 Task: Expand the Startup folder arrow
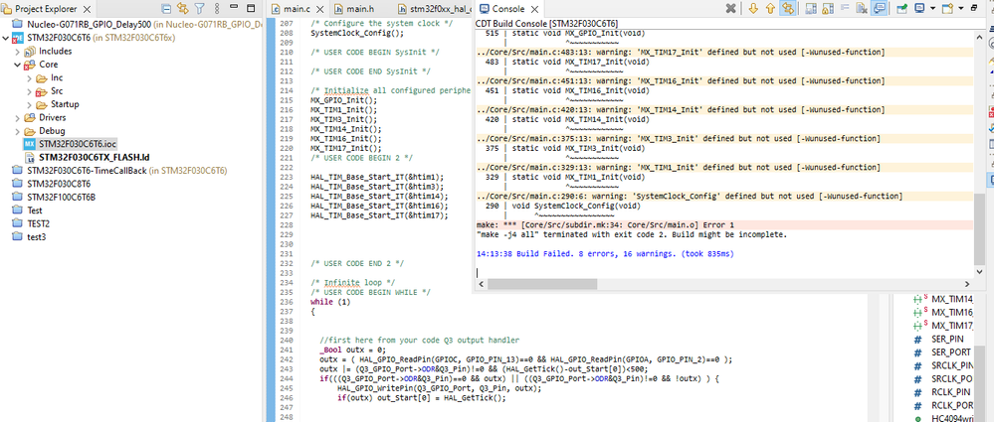[29, 104]
